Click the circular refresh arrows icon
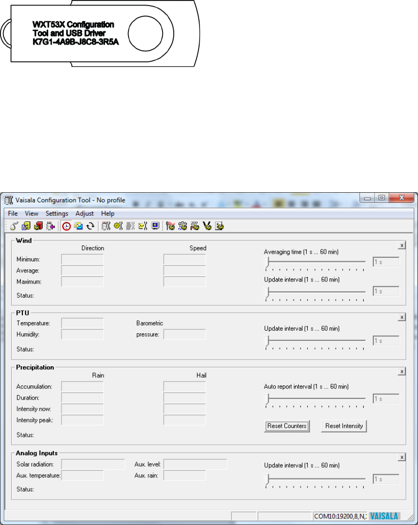The image size is (418, 525). click(x=90, y=226)
